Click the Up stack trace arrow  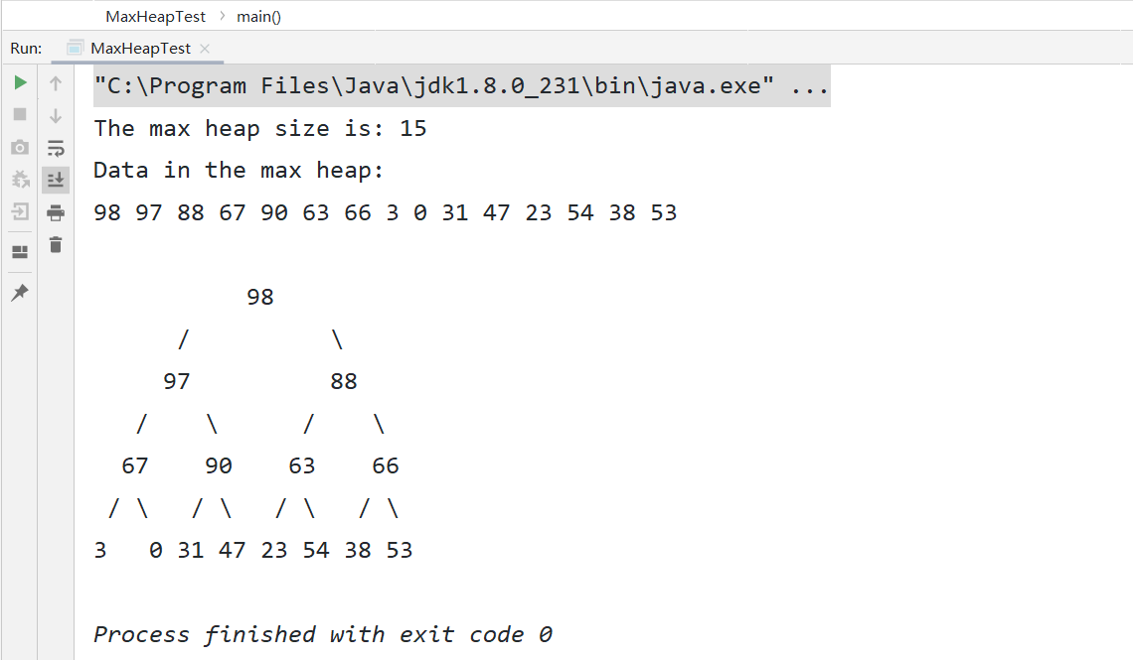coord(56,83)
